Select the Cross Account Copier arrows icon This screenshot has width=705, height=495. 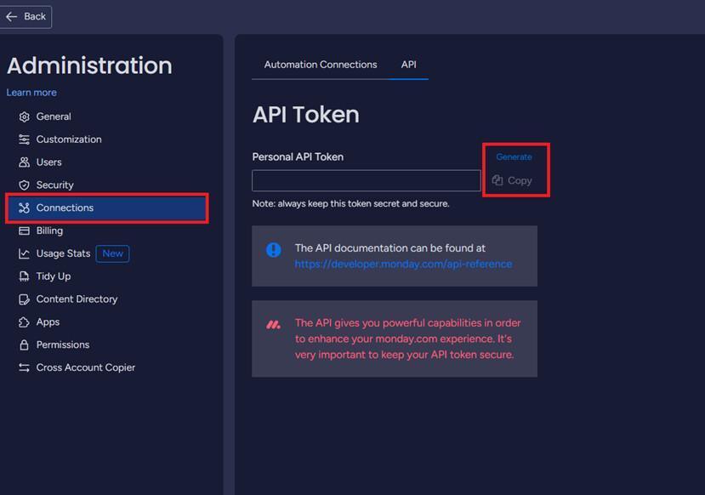(x=25, y=367)
